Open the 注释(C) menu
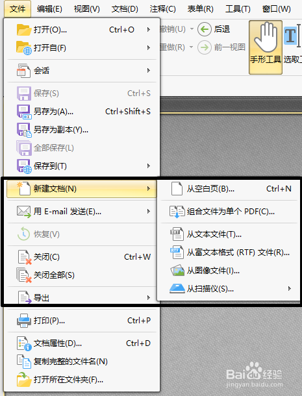This screenshot has height=396, width=302. point(162,9)
